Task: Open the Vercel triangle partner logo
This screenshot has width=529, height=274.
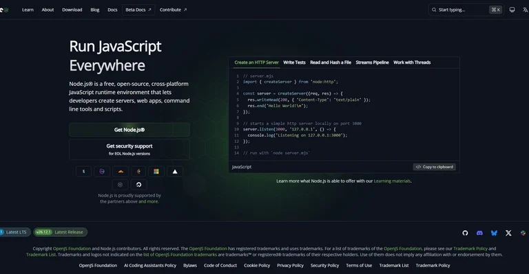Action: click(175, 172)
